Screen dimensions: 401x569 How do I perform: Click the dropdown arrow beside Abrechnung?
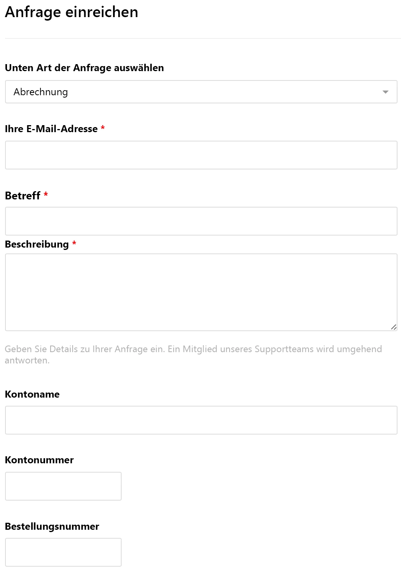(x=385, y=92)
